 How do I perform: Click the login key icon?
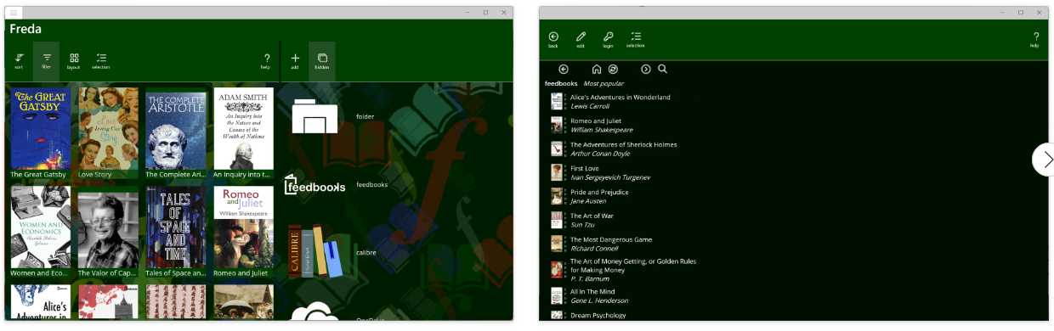[608, 39]
